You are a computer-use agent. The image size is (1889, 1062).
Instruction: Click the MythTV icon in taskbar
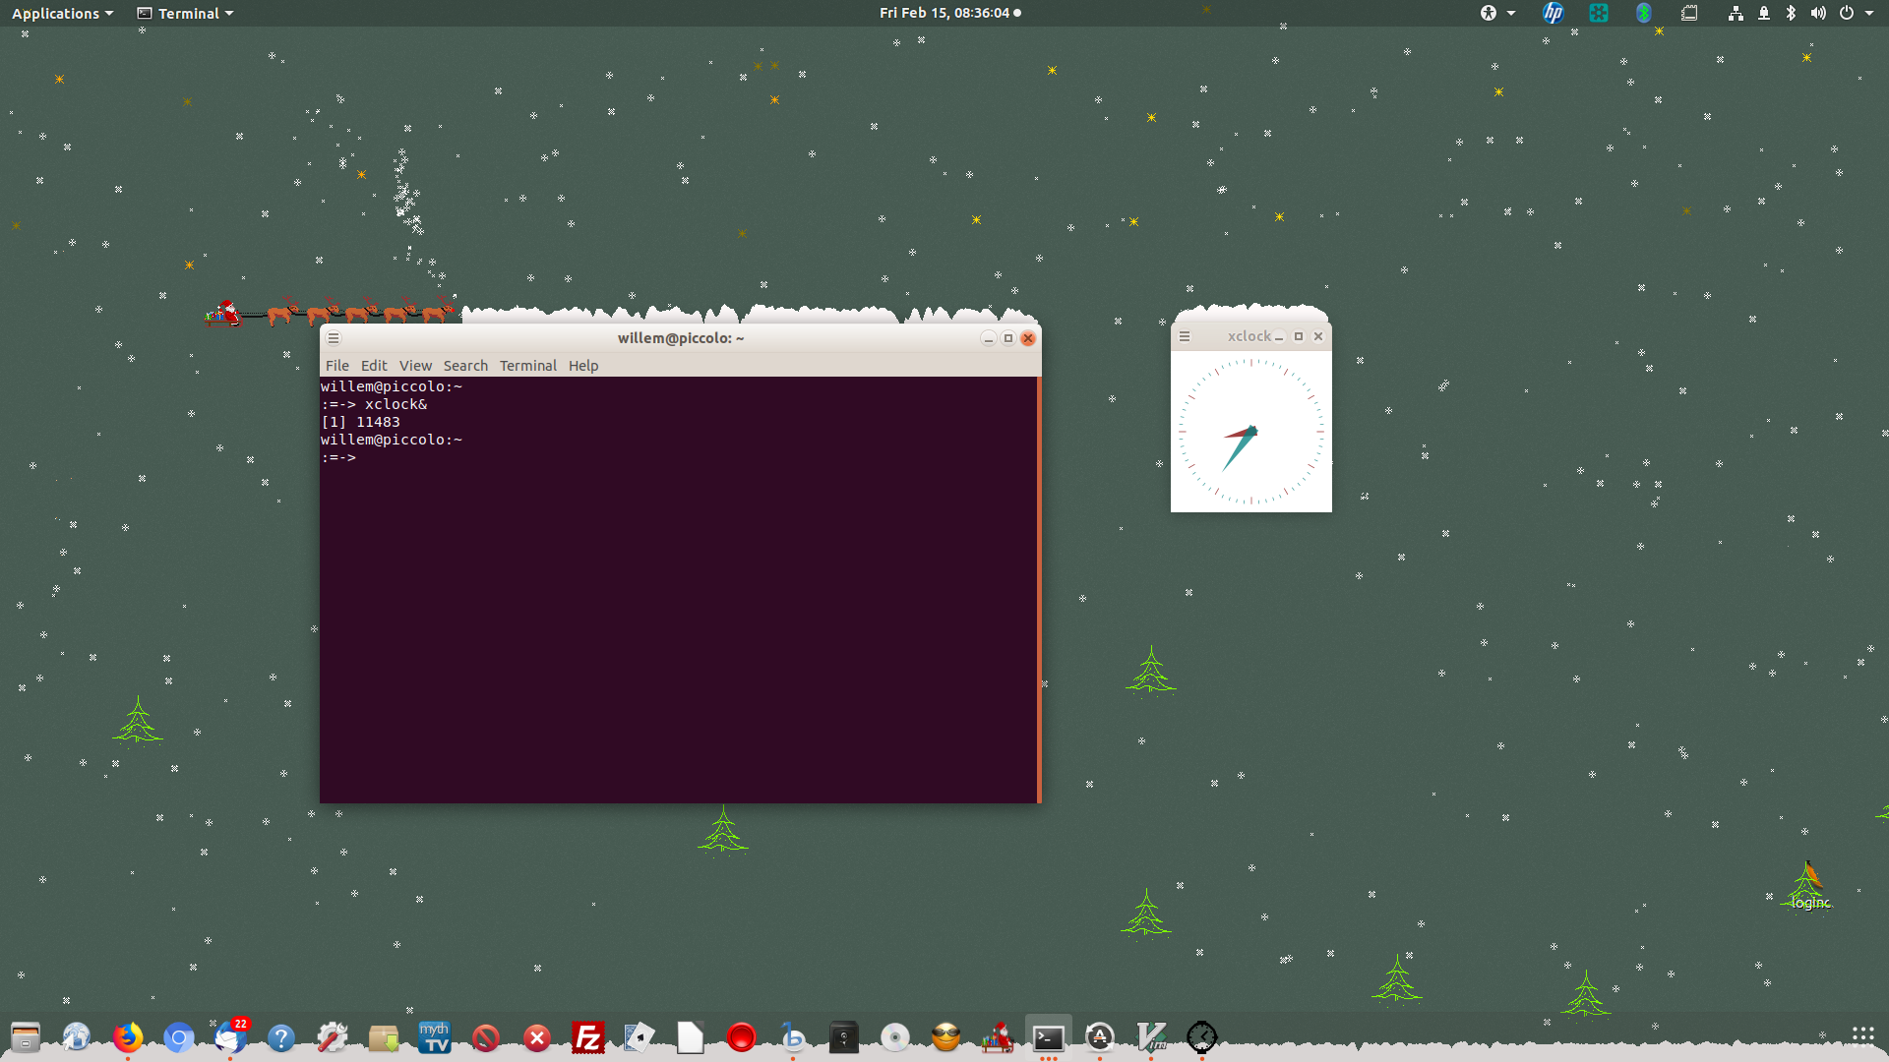(x=435, y=1037)
